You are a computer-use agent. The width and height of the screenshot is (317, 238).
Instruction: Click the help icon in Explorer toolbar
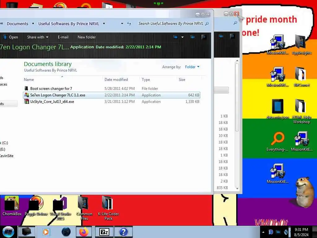click(204, 37)
